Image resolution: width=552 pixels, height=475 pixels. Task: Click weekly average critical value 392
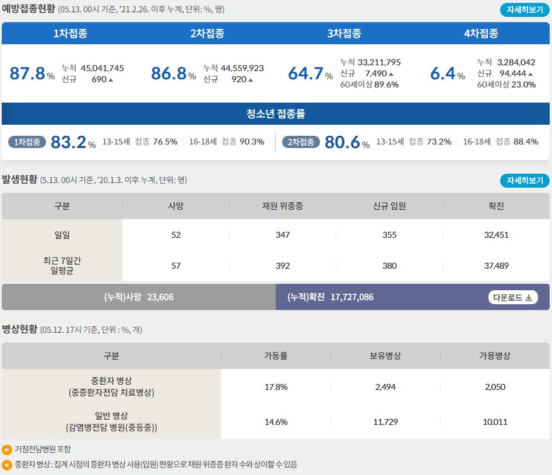click(283, 266)
